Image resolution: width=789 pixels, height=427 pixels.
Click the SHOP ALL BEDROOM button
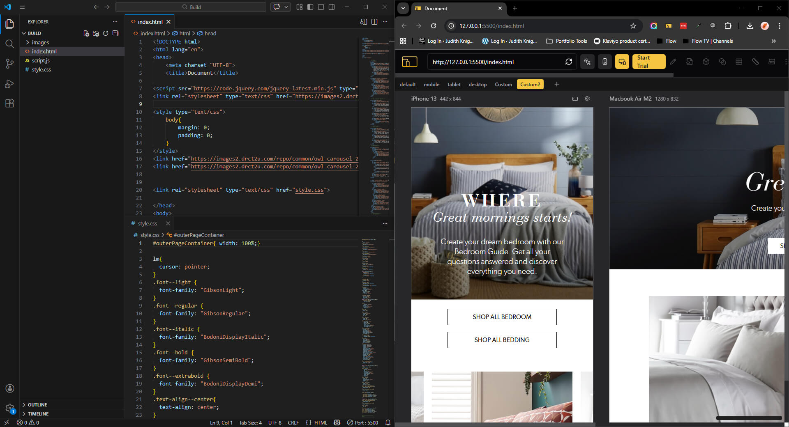(x=502, y=317)
